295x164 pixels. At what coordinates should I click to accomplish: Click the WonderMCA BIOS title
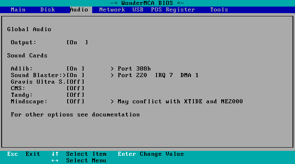click(x=147, y=3)
